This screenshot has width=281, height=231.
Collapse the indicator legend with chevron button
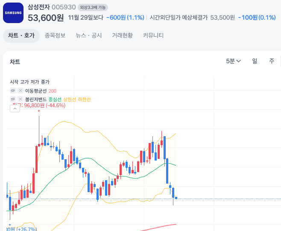pyautogui.click(x=15, y=109)
